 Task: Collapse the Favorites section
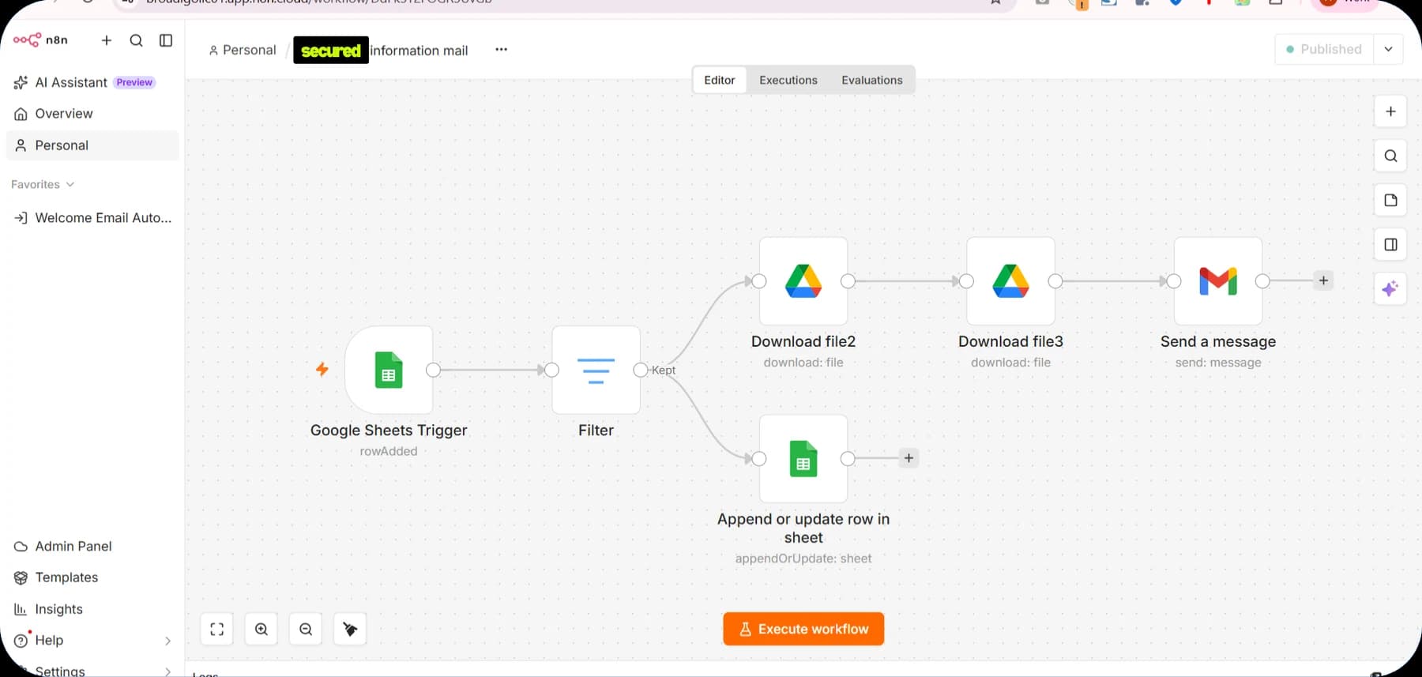[x=43, y=184]
